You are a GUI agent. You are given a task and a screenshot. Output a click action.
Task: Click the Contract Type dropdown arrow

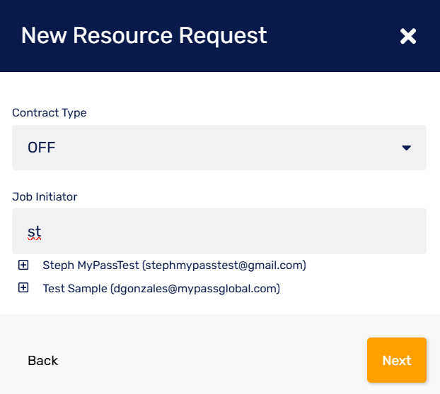point(406,148)
